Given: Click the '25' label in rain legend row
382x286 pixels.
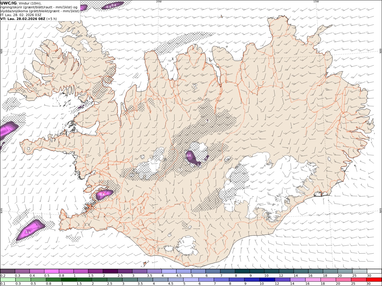Looking at the screenshot, I should click(353, 284).
